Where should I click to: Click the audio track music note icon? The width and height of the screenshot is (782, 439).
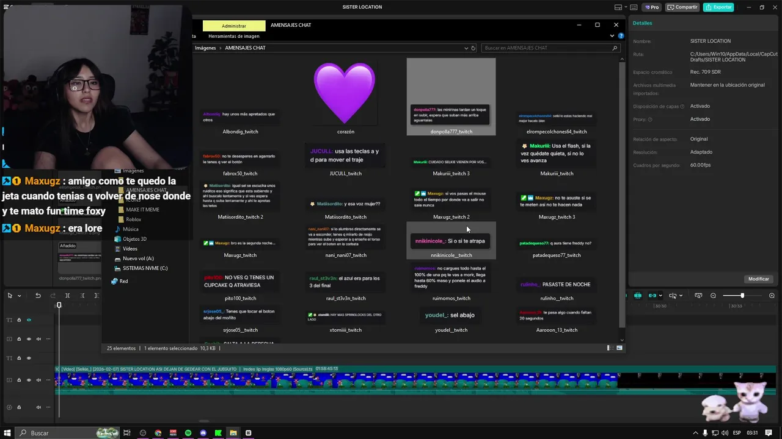pos(9,407)
